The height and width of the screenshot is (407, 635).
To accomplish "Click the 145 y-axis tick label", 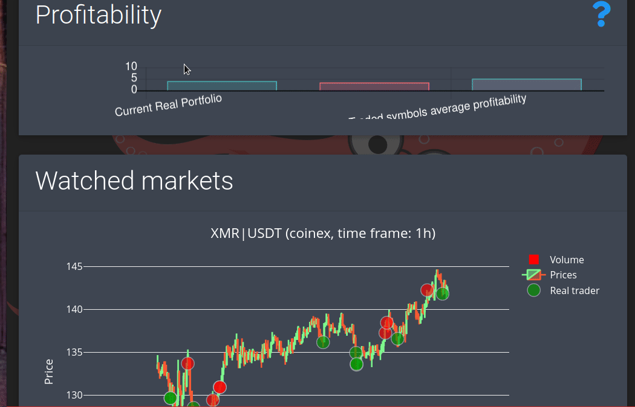I will [x=74, y=266].
